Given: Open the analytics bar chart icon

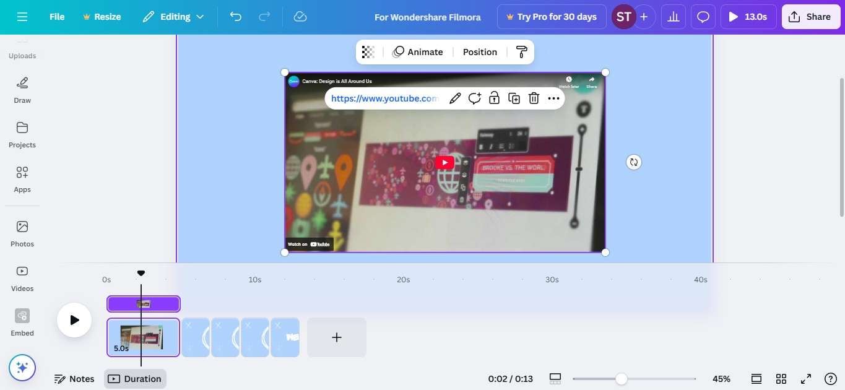Looking at the screenshot, I should [x=674, y=17].
